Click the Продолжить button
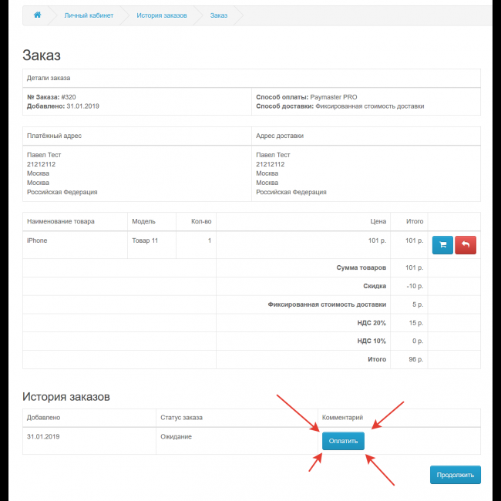Image resolution: width=501 pixels, height=501 pixels. click(455, 475)
